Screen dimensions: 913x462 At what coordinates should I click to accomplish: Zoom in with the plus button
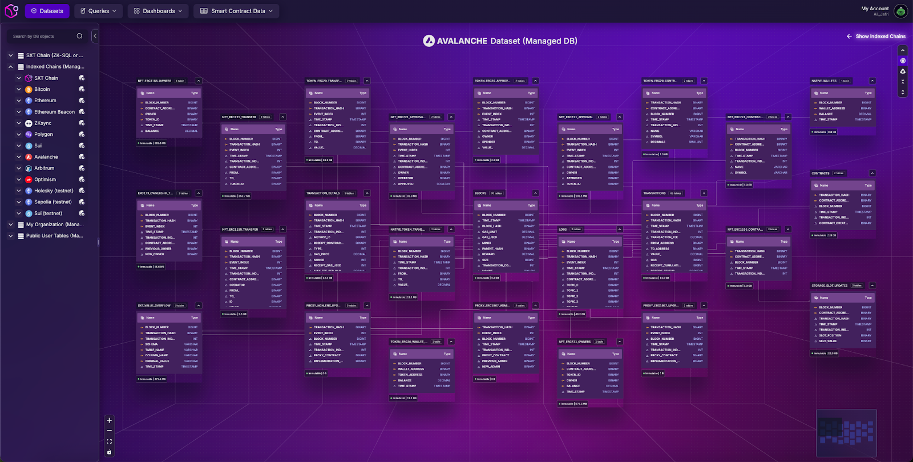[x=109, y=420]
